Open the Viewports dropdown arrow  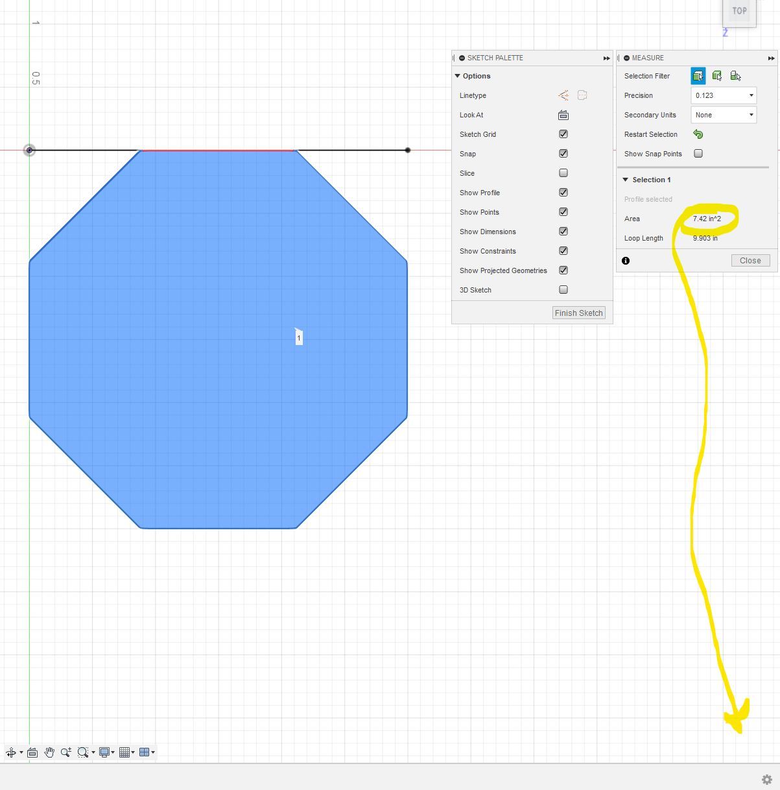(153, 753)
